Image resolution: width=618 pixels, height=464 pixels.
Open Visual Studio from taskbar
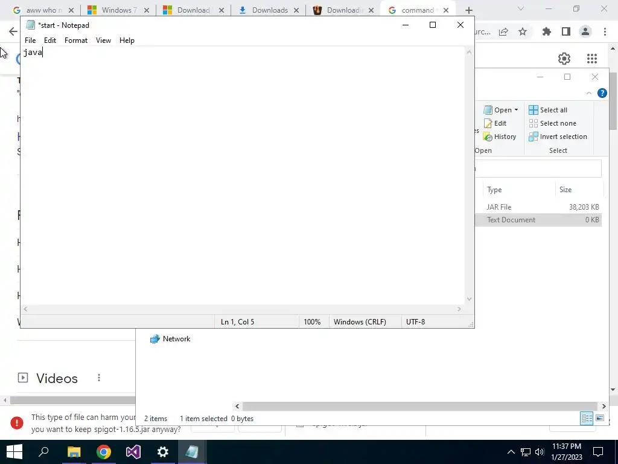[133, 452]
